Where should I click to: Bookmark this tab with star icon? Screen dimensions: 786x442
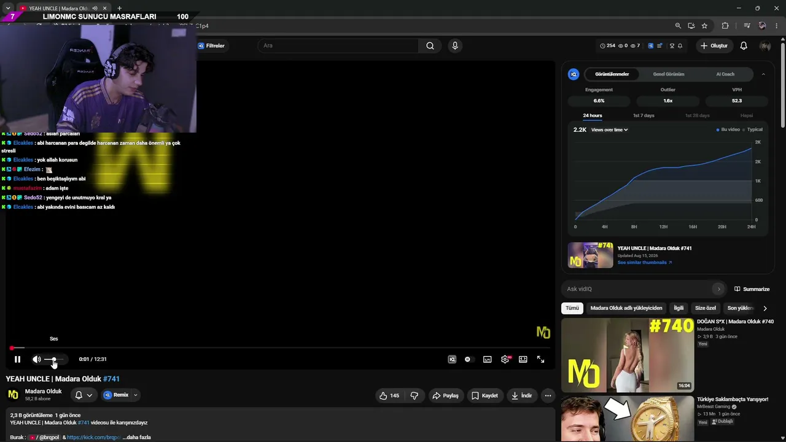pyautogui.click(x=704, y=26)
